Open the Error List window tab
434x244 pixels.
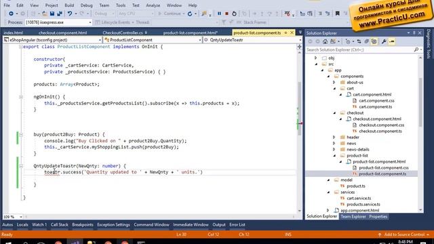(x=237, y=224)
